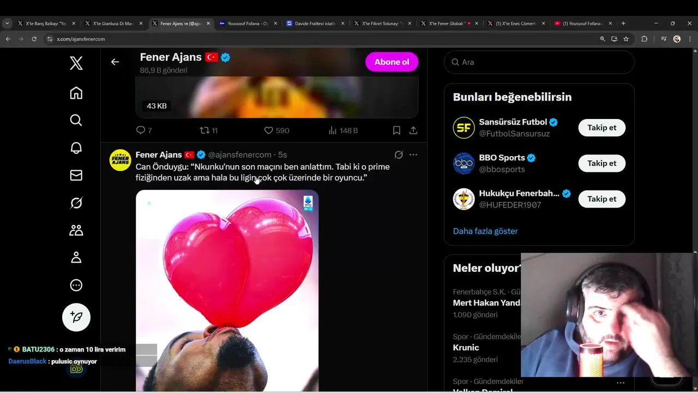Bookmark this page with star icon
This screenshot has height=393, width=698.
tap(626, 39)
